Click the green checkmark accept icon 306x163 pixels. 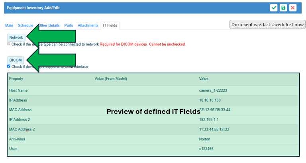(x=274, y=8)
